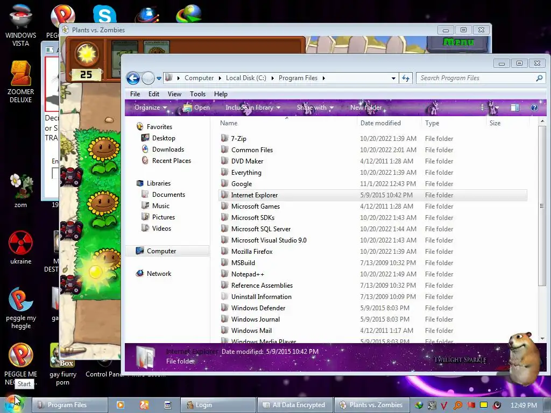Select the Windows Defender folder icon

[224, 308]
